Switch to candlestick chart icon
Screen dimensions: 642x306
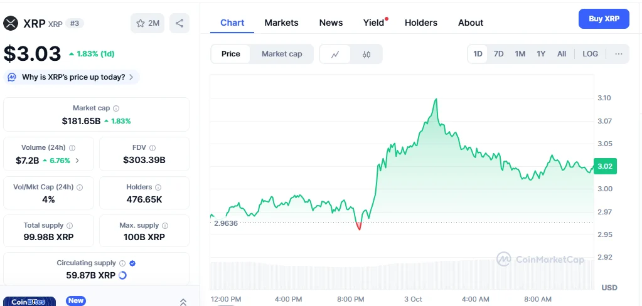(x=366, y=54)
